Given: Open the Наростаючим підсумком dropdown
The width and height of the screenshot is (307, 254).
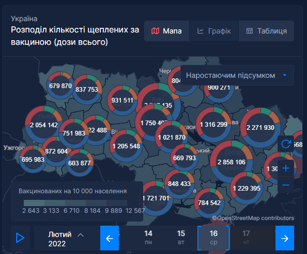Looking at the screenshot, I should coord(237,75).
